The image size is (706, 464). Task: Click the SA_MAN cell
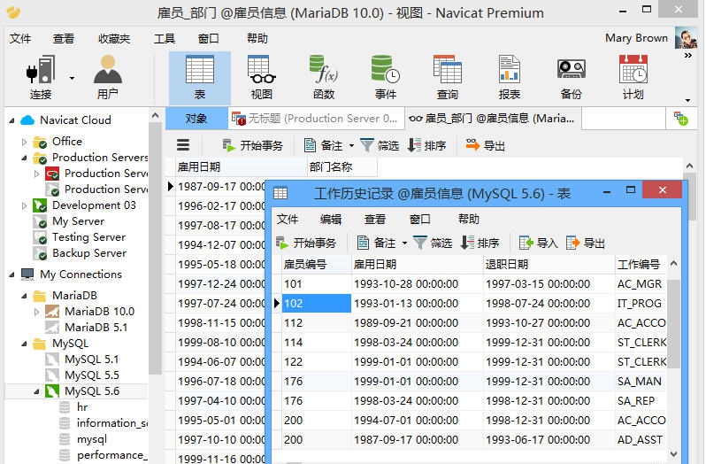click(x=640, y=381)
